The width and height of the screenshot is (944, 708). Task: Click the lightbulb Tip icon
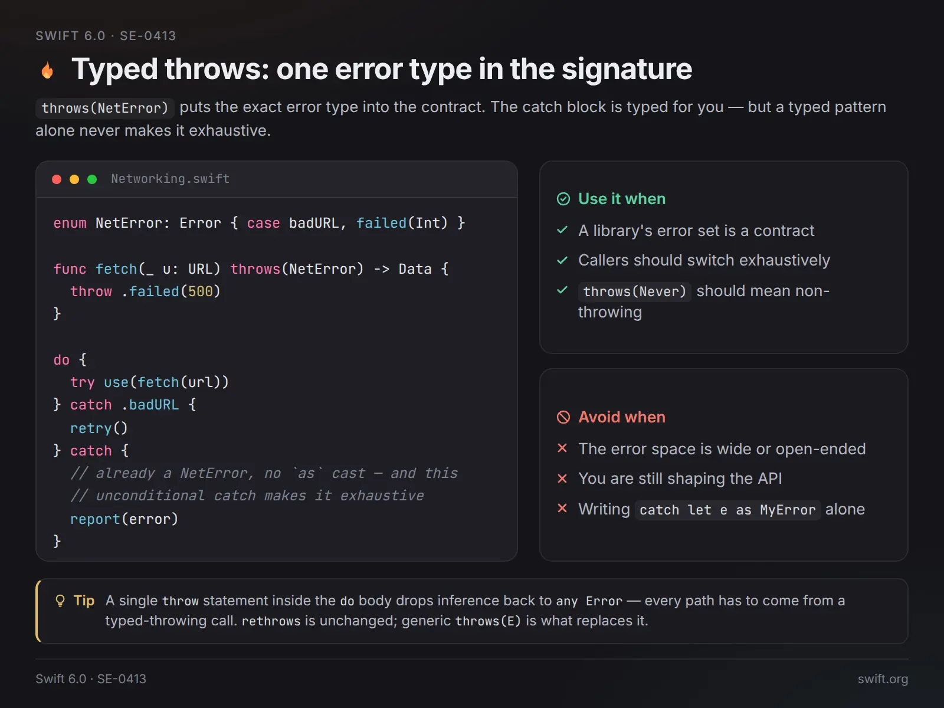coord(60,601)
